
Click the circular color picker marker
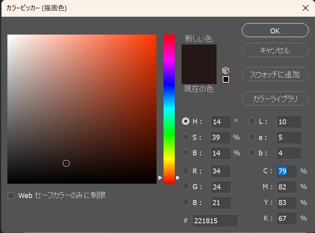(x=66, y=163)
